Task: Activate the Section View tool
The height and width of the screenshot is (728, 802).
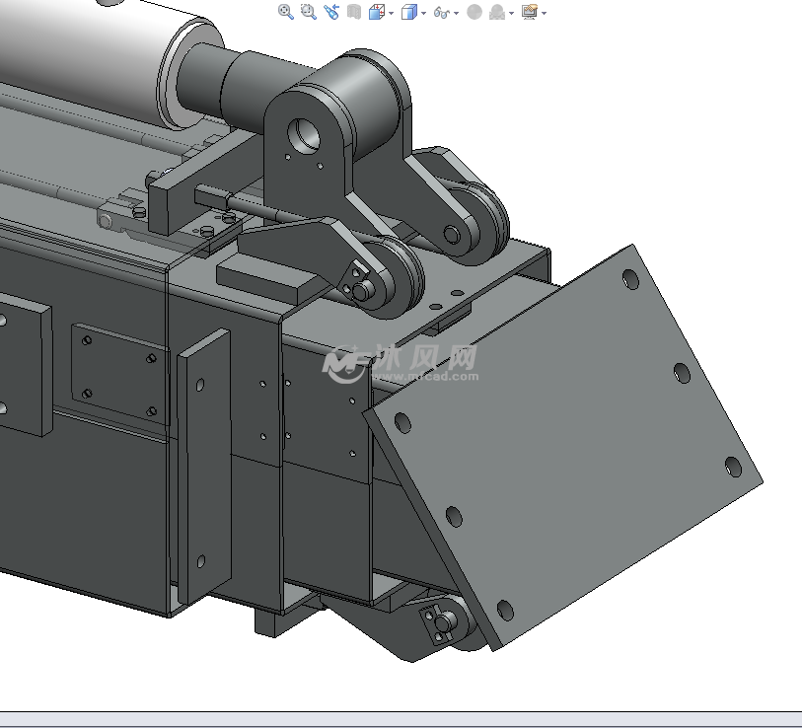Action: pos(353,12)
